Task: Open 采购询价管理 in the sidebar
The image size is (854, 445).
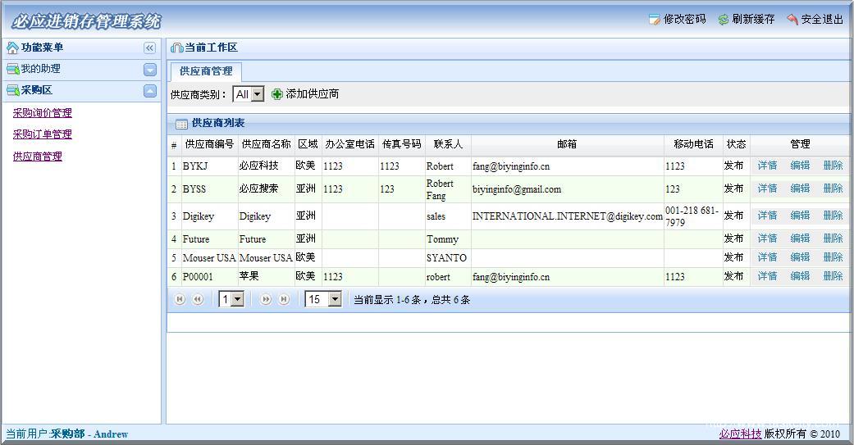Action: 42,113
